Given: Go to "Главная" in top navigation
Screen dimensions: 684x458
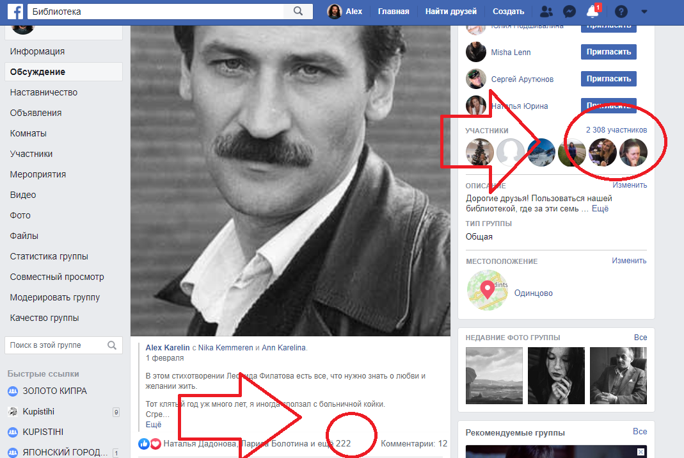Looking at the screenshot, I should tap(394, 12).
